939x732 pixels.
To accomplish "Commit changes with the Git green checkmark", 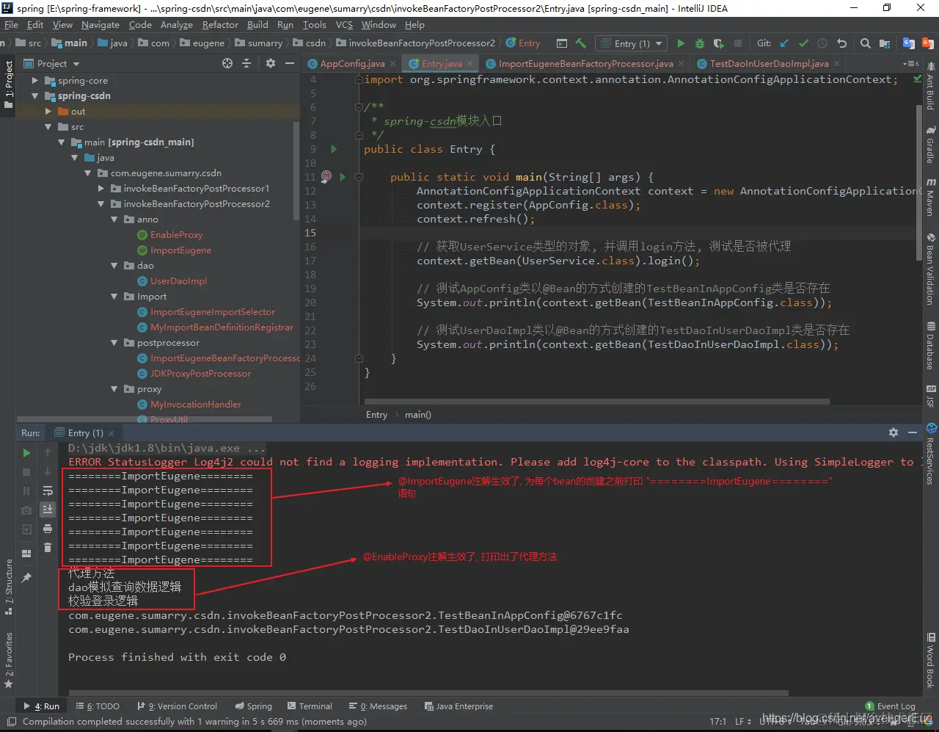I will (803, 43).
